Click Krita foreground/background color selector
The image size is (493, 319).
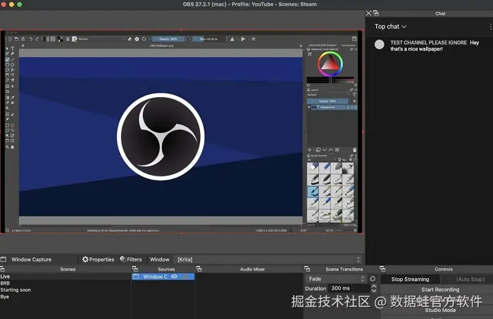(60, 39)
